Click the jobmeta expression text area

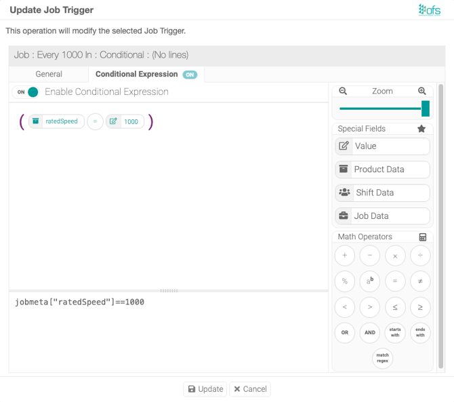168,332
